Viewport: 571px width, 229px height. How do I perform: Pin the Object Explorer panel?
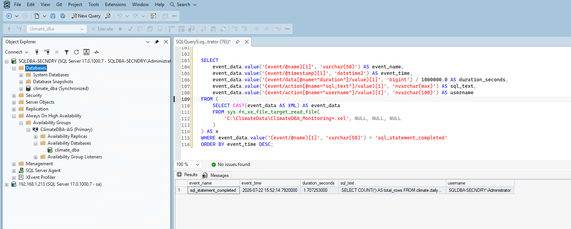[157, 42]
